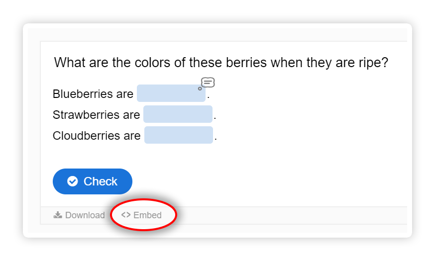435x261 pixels.
Task: Focus the Strawberries answer blank
Action: pos(178,114)
